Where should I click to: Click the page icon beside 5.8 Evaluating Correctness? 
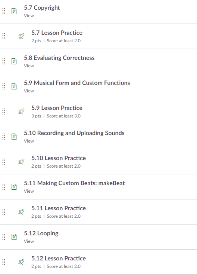pyautogui.click(x=14, y=61)
